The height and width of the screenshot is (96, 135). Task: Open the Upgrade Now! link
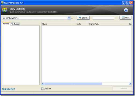[9, 89]
